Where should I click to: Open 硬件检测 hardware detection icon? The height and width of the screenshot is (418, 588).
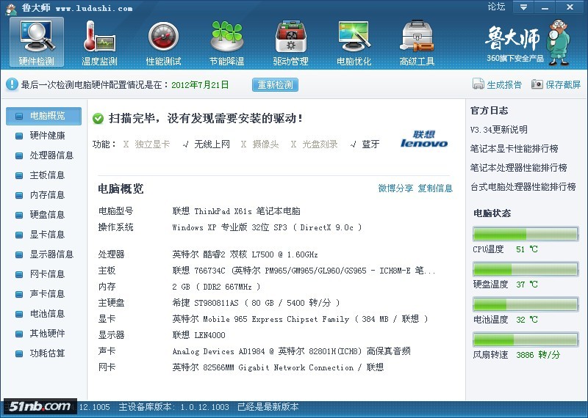tap(37, 42)
